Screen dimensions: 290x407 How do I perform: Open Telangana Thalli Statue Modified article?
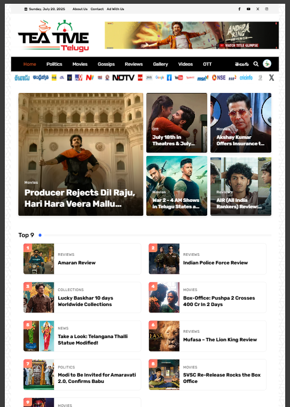click(93, 340)
